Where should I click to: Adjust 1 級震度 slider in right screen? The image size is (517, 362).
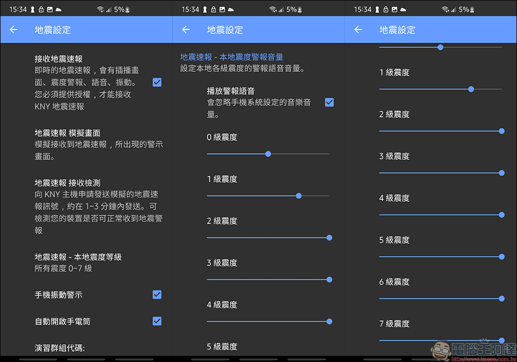(x=440, y=89)
